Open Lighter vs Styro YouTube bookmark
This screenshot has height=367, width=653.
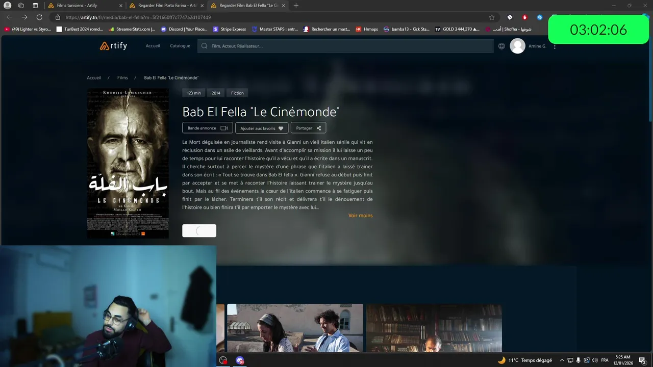tap(28, 29)
